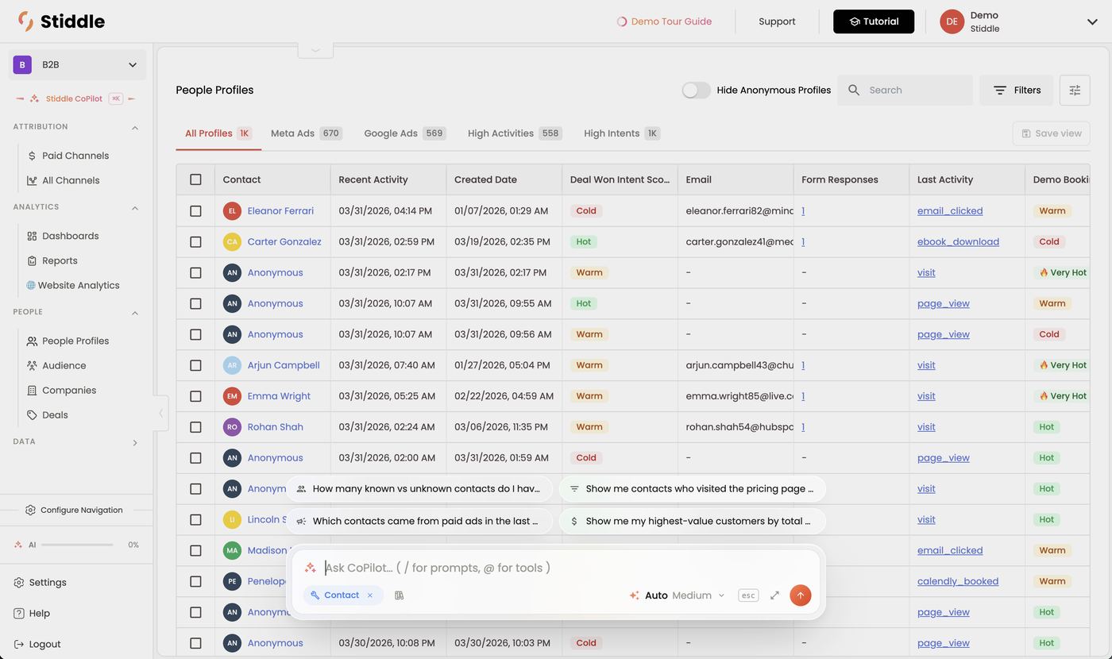This screenshot has height=659, width=1112.
Task: Collapse the Attribution section
Action: pyautogui.click(x=134, y=127)
